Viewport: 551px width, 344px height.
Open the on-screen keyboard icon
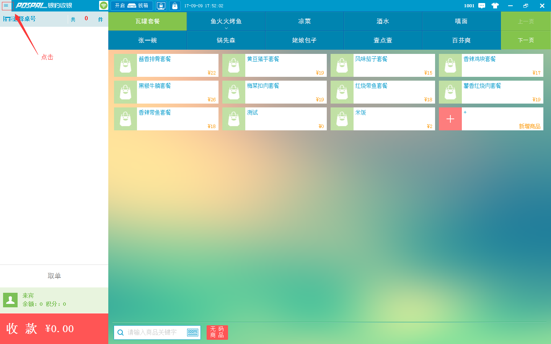click(x=192, y=333)
